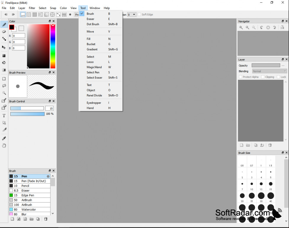The image size is (289, 228).
Task: Enable the Clipping checkbox
Action: (x=263, y=77)
